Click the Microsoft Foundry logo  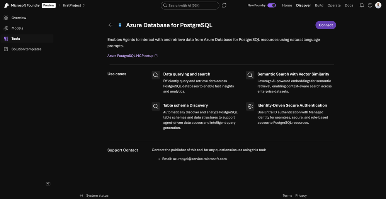(x=7, y=5)
